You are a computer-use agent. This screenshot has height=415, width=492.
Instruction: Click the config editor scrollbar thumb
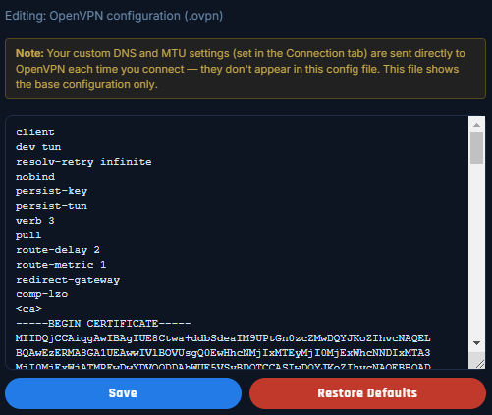click(x=476, y=148)
